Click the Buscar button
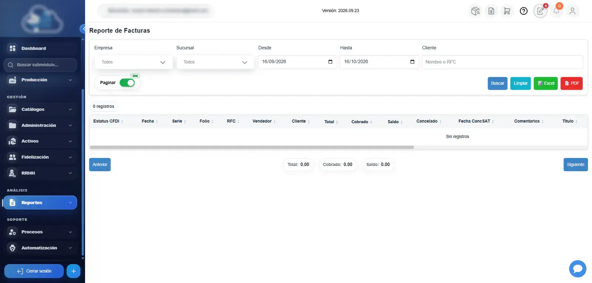Viewport: 592px width, 283px height. [x=497, y=83]
